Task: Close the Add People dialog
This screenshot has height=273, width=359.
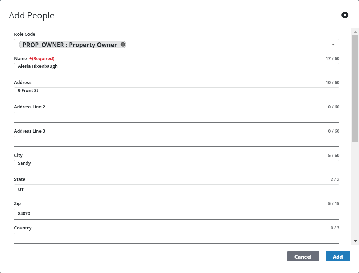Action: [x=345, y=15]
